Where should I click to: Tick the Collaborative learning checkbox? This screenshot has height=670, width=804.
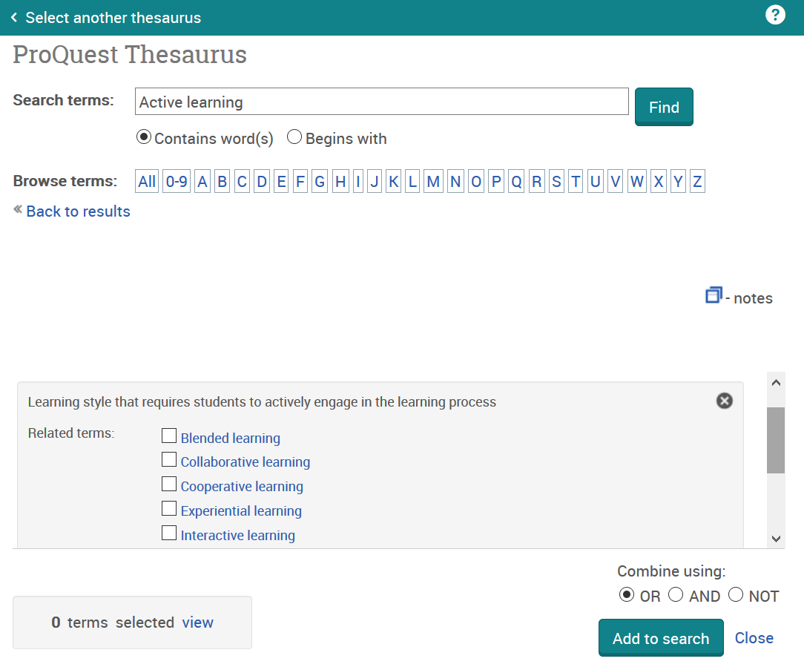click(169, 460)
